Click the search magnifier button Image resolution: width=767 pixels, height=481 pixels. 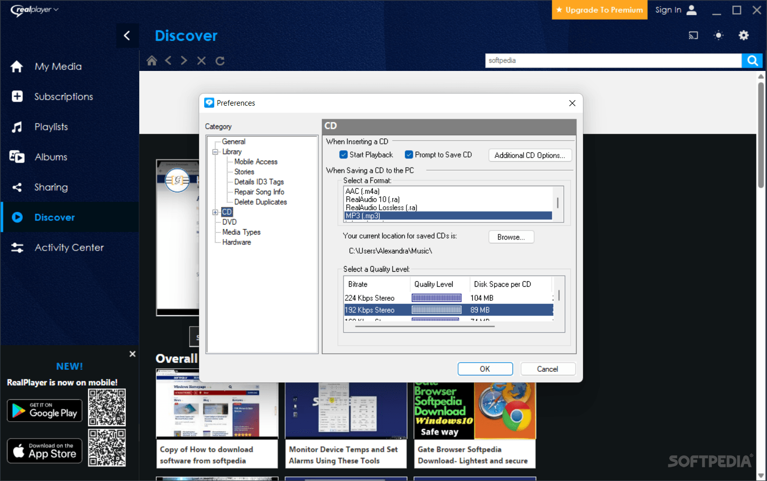tap(752, 60)
